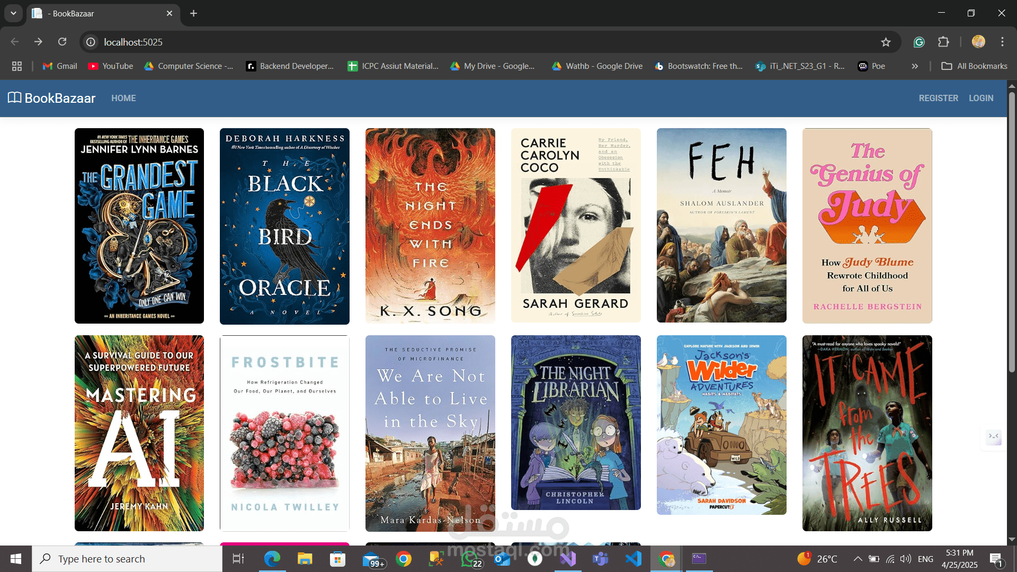1017x572 pixels.
Task: Open Microsoft Teams taskbar icon
Action: 601,559
